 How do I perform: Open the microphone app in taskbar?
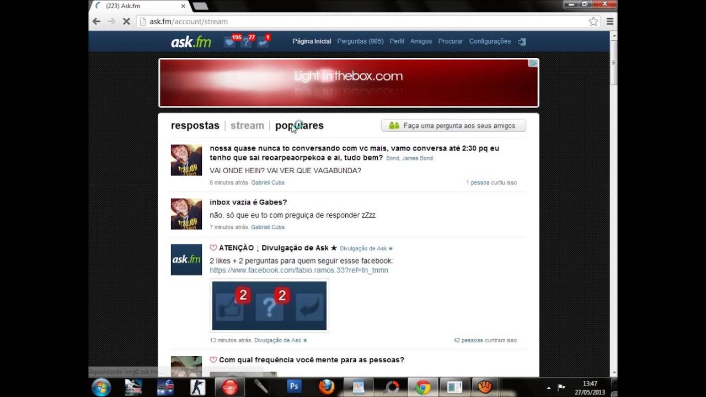pos(261,387)
